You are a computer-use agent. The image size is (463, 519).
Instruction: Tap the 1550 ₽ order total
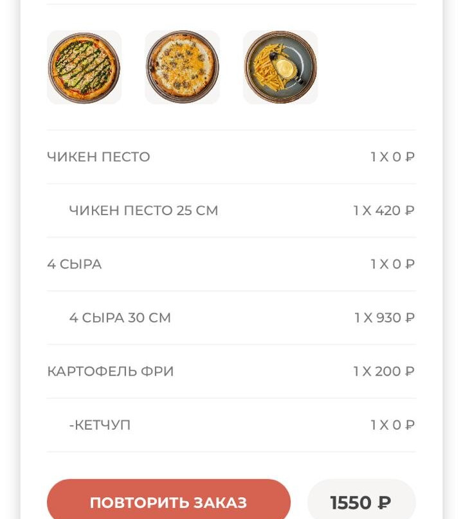pyautogui.click(x=361, y=502)
